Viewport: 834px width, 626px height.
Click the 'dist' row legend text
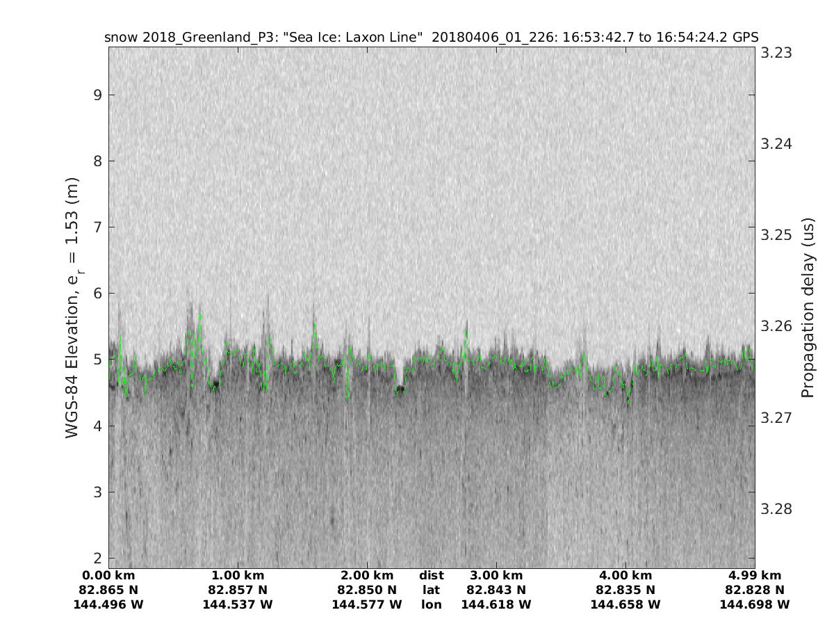pos(431,576)
